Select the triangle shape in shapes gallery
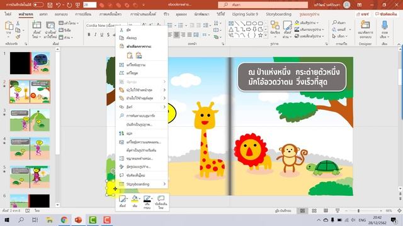Image resolution: width=403 pixels, height=226 pixels. (x=231, y=30)
